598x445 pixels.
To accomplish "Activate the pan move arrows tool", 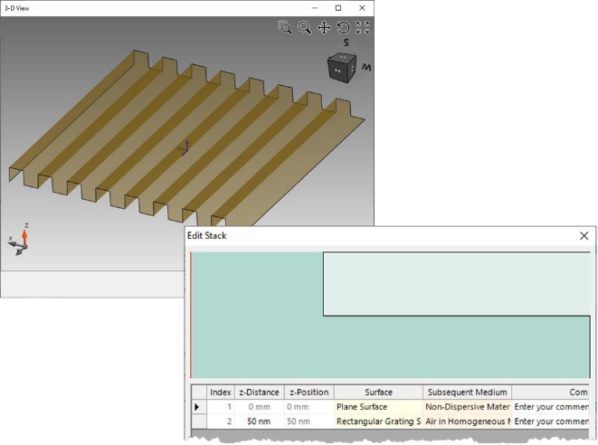I will 324,28.
